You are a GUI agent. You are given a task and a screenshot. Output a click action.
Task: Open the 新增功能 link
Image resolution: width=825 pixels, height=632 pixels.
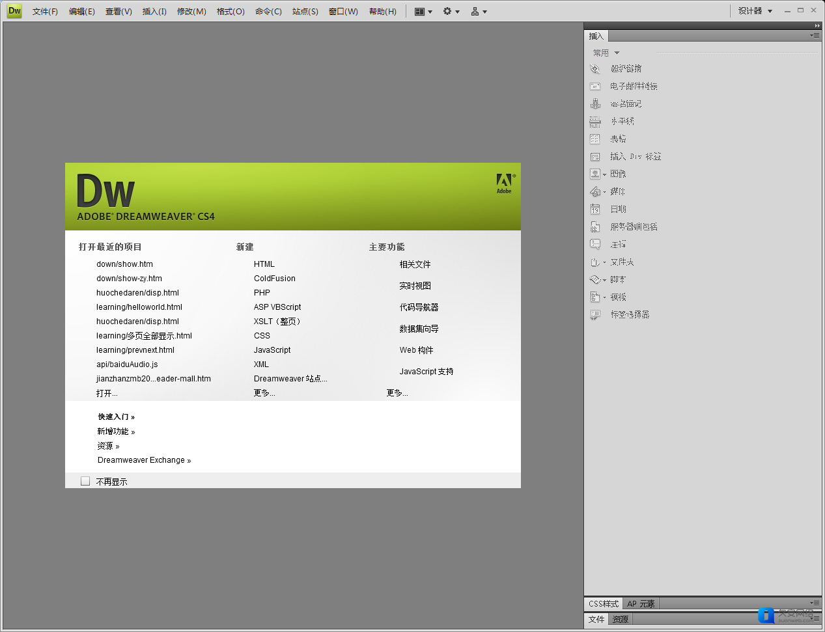tap(117, 432)
